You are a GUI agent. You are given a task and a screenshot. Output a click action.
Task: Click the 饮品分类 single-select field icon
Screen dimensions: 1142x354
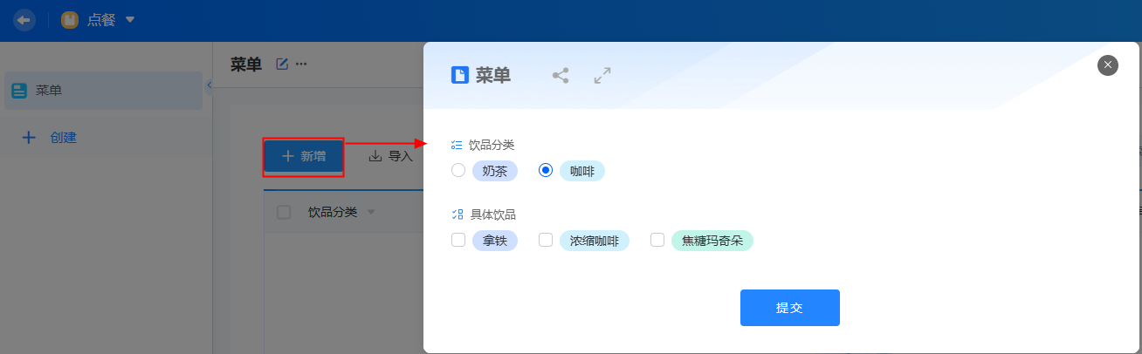[457, 145]
